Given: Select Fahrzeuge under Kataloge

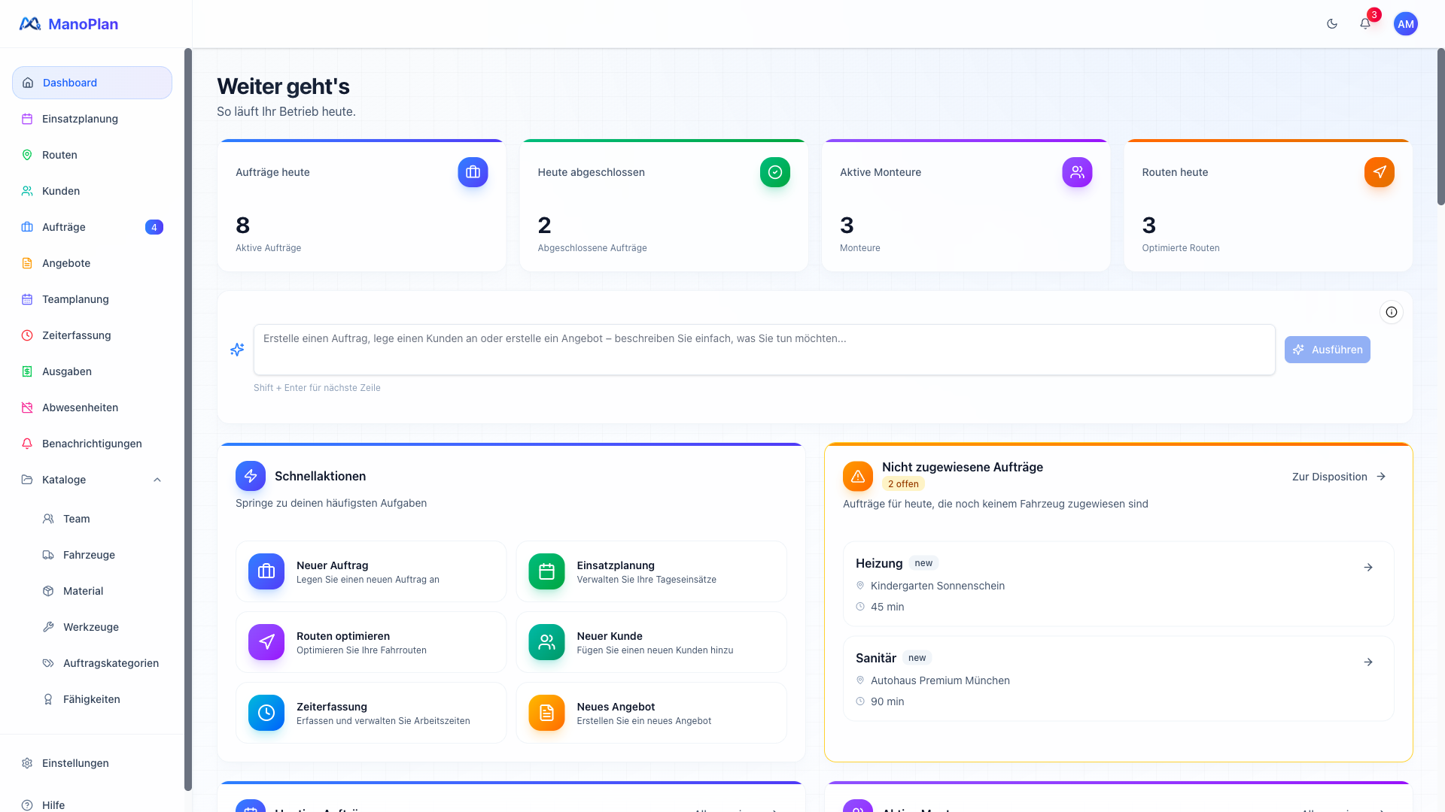Looking at the screenshot, I should click(89, 555).
